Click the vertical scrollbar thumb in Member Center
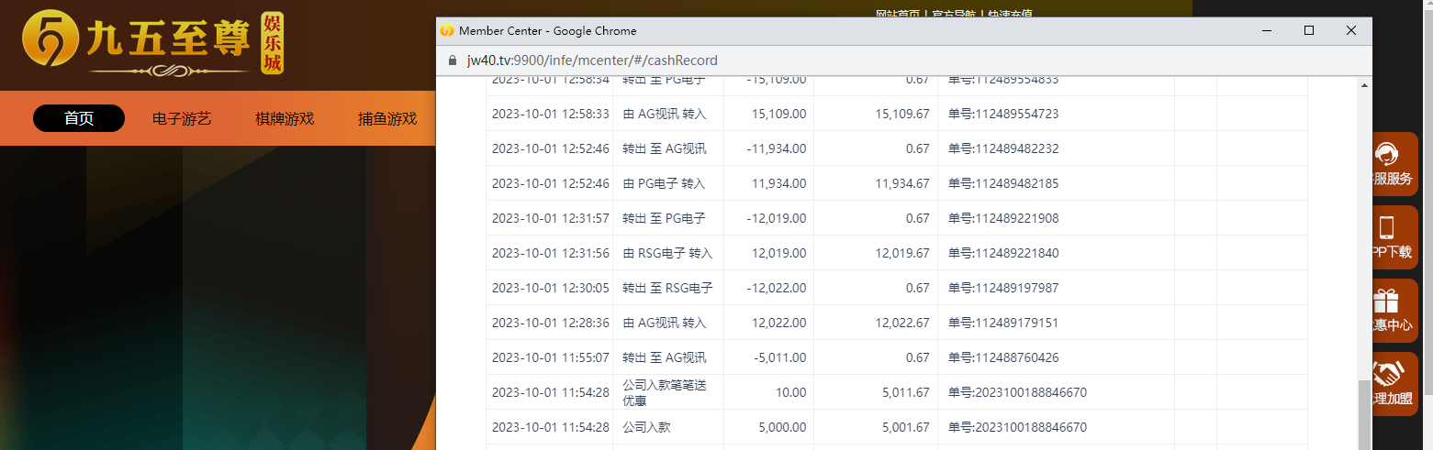This screenshot has width=1433, height=450. (x=1363, y=414)
